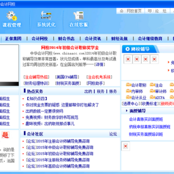Open AICPA course link

159,98
